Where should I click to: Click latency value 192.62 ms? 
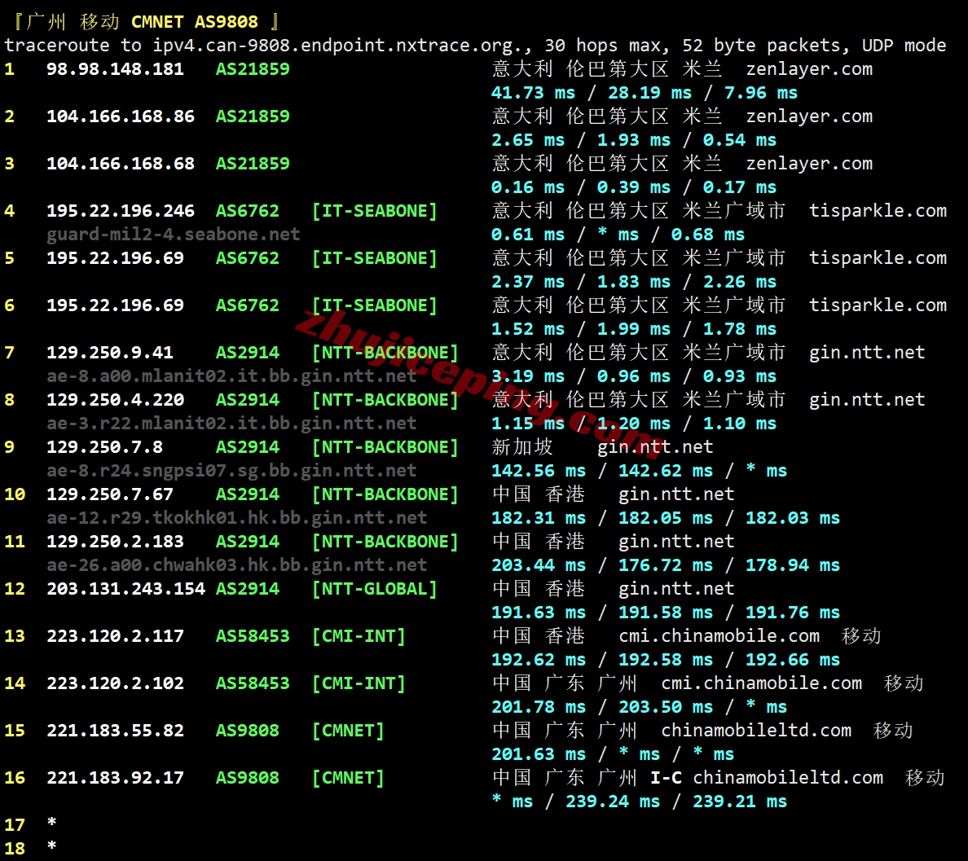pos(539,660)
